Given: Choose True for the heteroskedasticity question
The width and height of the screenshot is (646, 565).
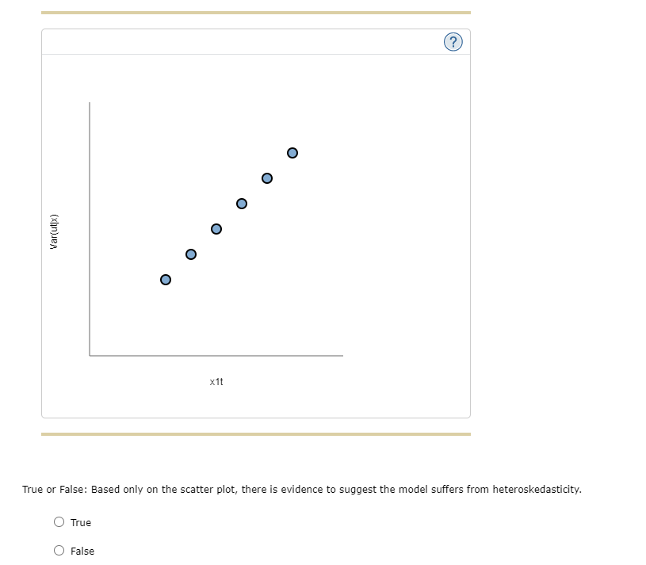Looking at the screenshot, I should 59,521.
